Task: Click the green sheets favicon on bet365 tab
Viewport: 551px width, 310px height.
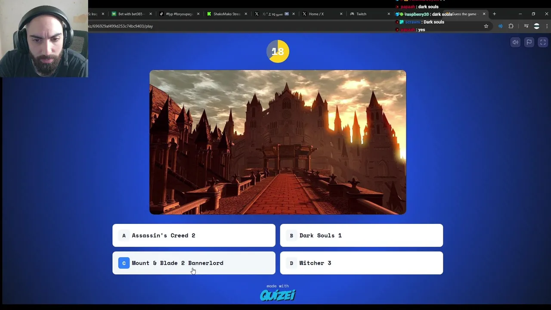Action: tap(114, 14)
